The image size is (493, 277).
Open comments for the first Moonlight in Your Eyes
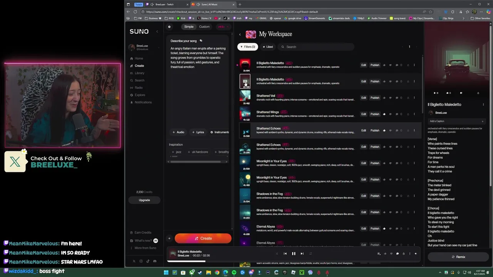point(398,163)
